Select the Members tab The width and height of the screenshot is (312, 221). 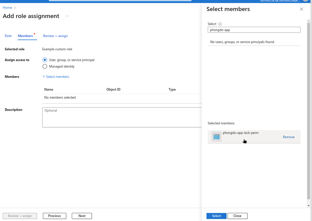click(x=25, y=36)
